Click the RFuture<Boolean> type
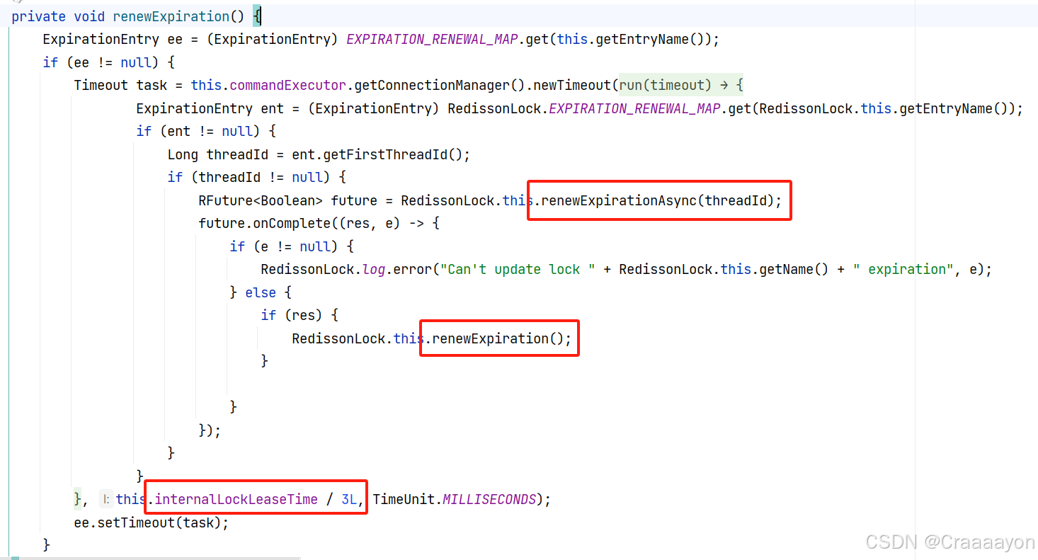Viewport: 1038px width, 560px height. pos(261,200)
